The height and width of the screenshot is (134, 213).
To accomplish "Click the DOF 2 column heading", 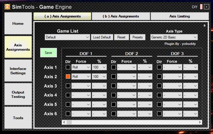I will point(131,54).
